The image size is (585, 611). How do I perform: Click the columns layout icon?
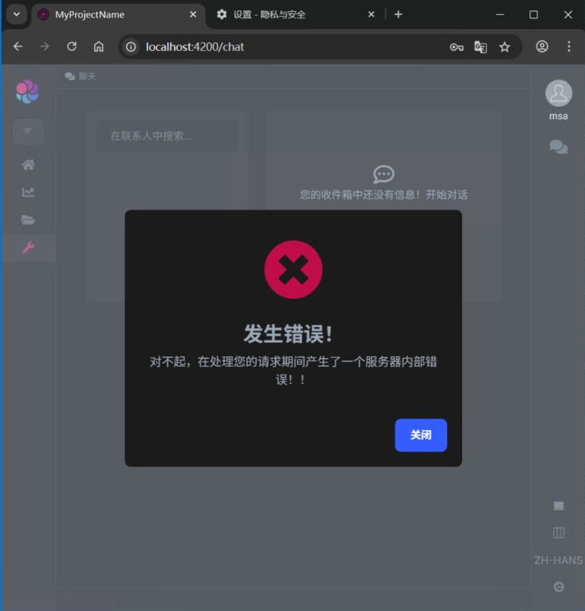(559, 532)
